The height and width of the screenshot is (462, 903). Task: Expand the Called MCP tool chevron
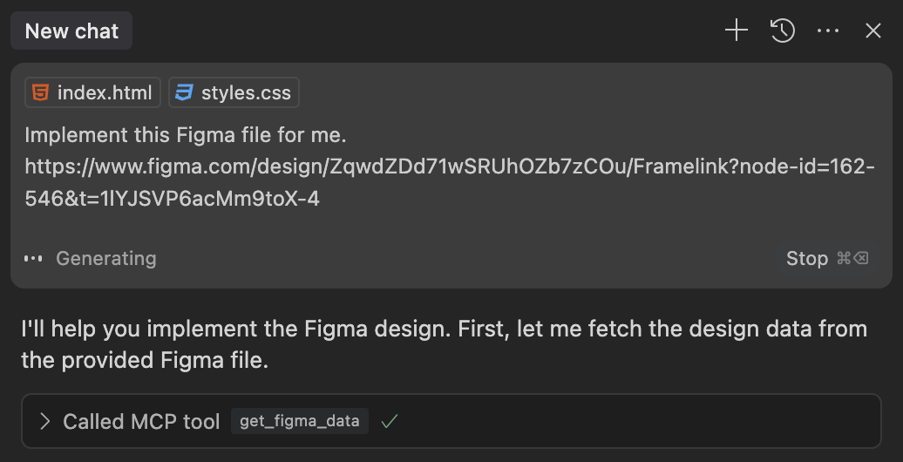coord(45,422)
